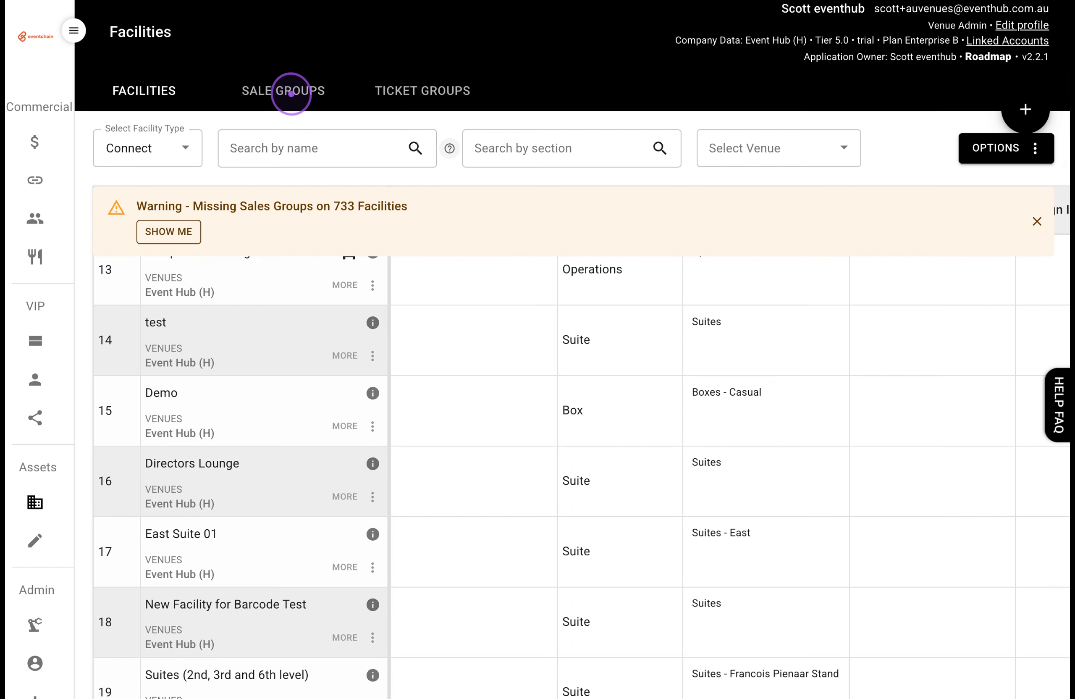The image size is (1075, 699).
Task: Click the help question mark icon
Action: click(x=449, y=148)
